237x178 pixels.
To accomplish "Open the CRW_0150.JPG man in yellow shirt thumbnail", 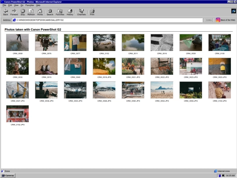I will tap(219, 90).
